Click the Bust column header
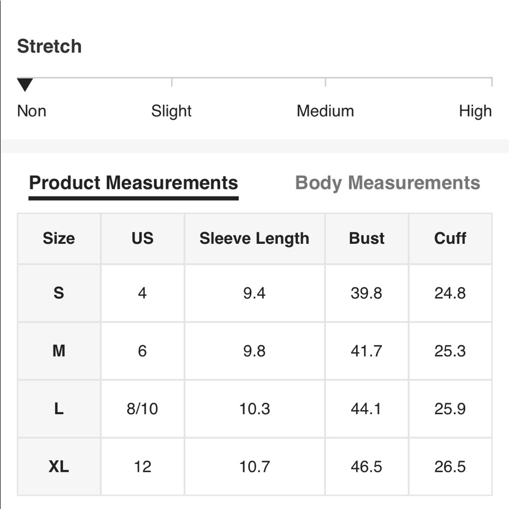 click(367, 239)
